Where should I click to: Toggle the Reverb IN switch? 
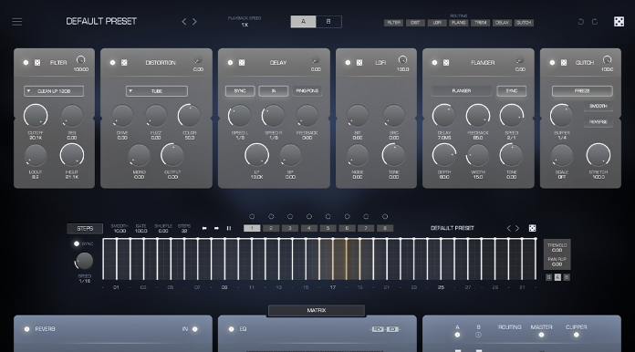[195, 329]
